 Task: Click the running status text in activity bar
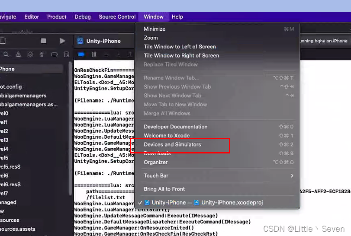[324, 41]
